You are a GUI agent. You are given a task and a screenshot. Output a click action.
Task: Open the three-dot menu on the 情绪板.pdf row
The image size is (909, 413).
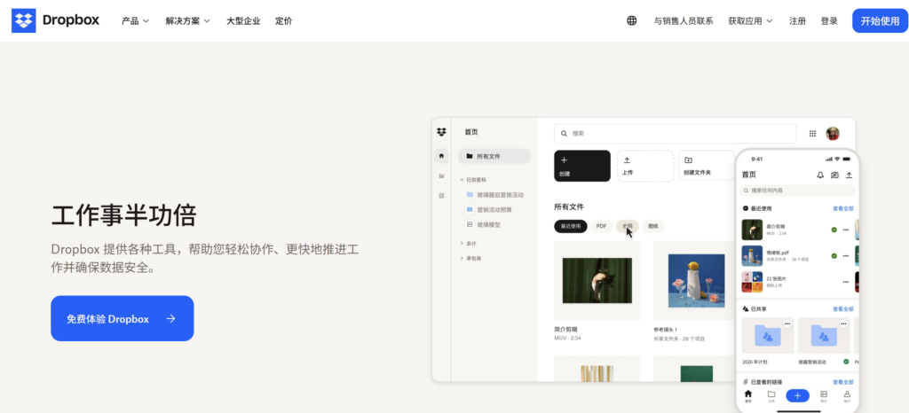click(x=846, y=255)
